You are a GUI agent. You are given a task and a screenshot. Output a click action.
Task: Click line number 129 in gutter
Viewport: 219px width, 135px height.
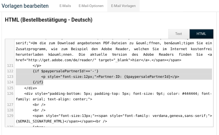(x=10, y=116)
